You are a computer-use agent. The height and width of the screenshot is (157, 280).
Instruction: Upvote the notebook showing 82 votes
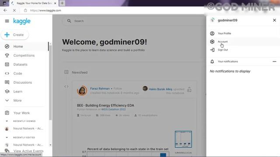189,89
